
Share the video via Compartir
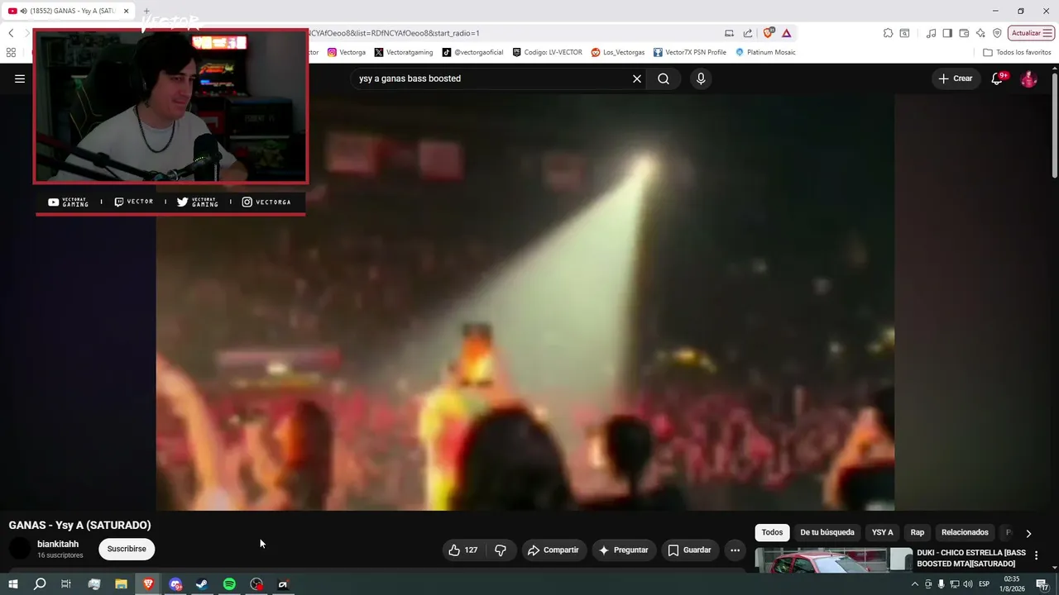pos(553,550)
